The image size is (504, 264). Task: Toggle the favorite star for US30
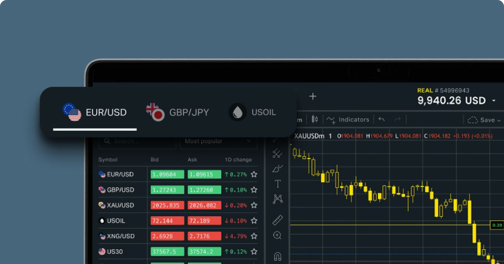pyautogui.click(x=254, y=251)
